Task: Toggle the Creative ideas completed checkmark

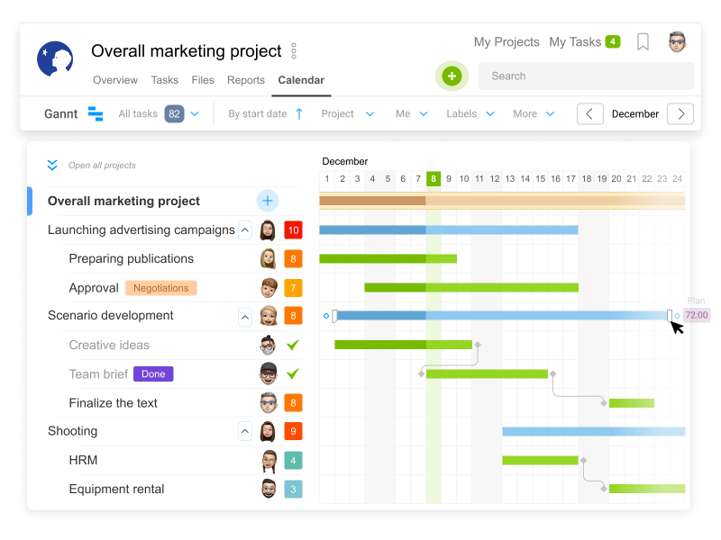Action: [x=293, y=345]
